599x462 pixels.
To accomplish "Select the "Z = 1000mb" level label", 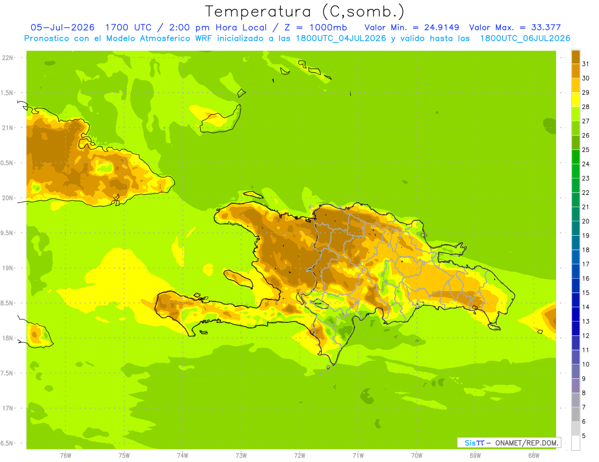I will tap(317, 27).
